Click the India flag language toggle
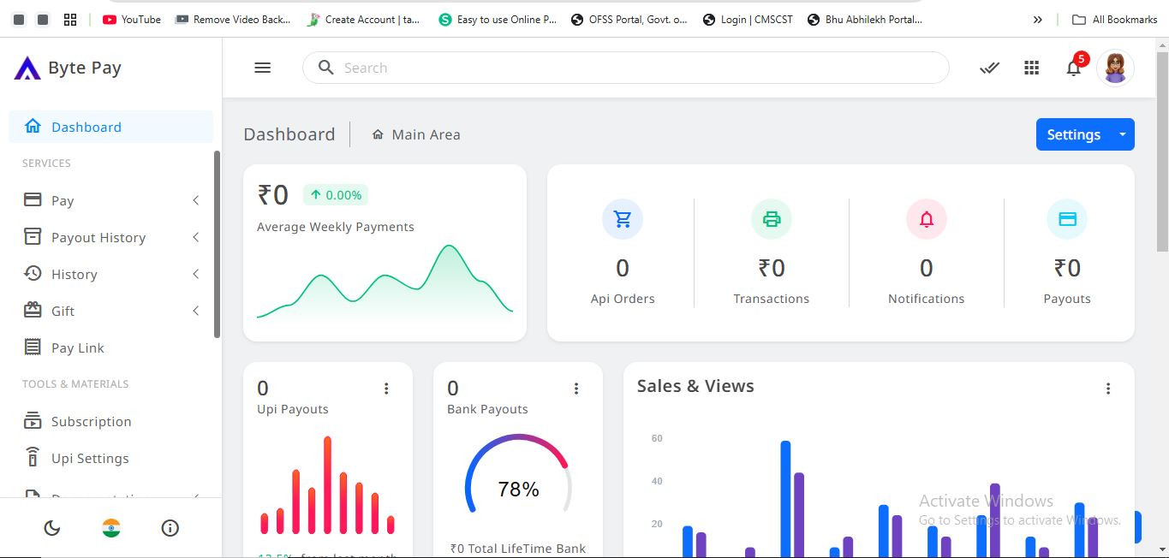The height and width of the screenshot is (558, 1169). point(110,528)
